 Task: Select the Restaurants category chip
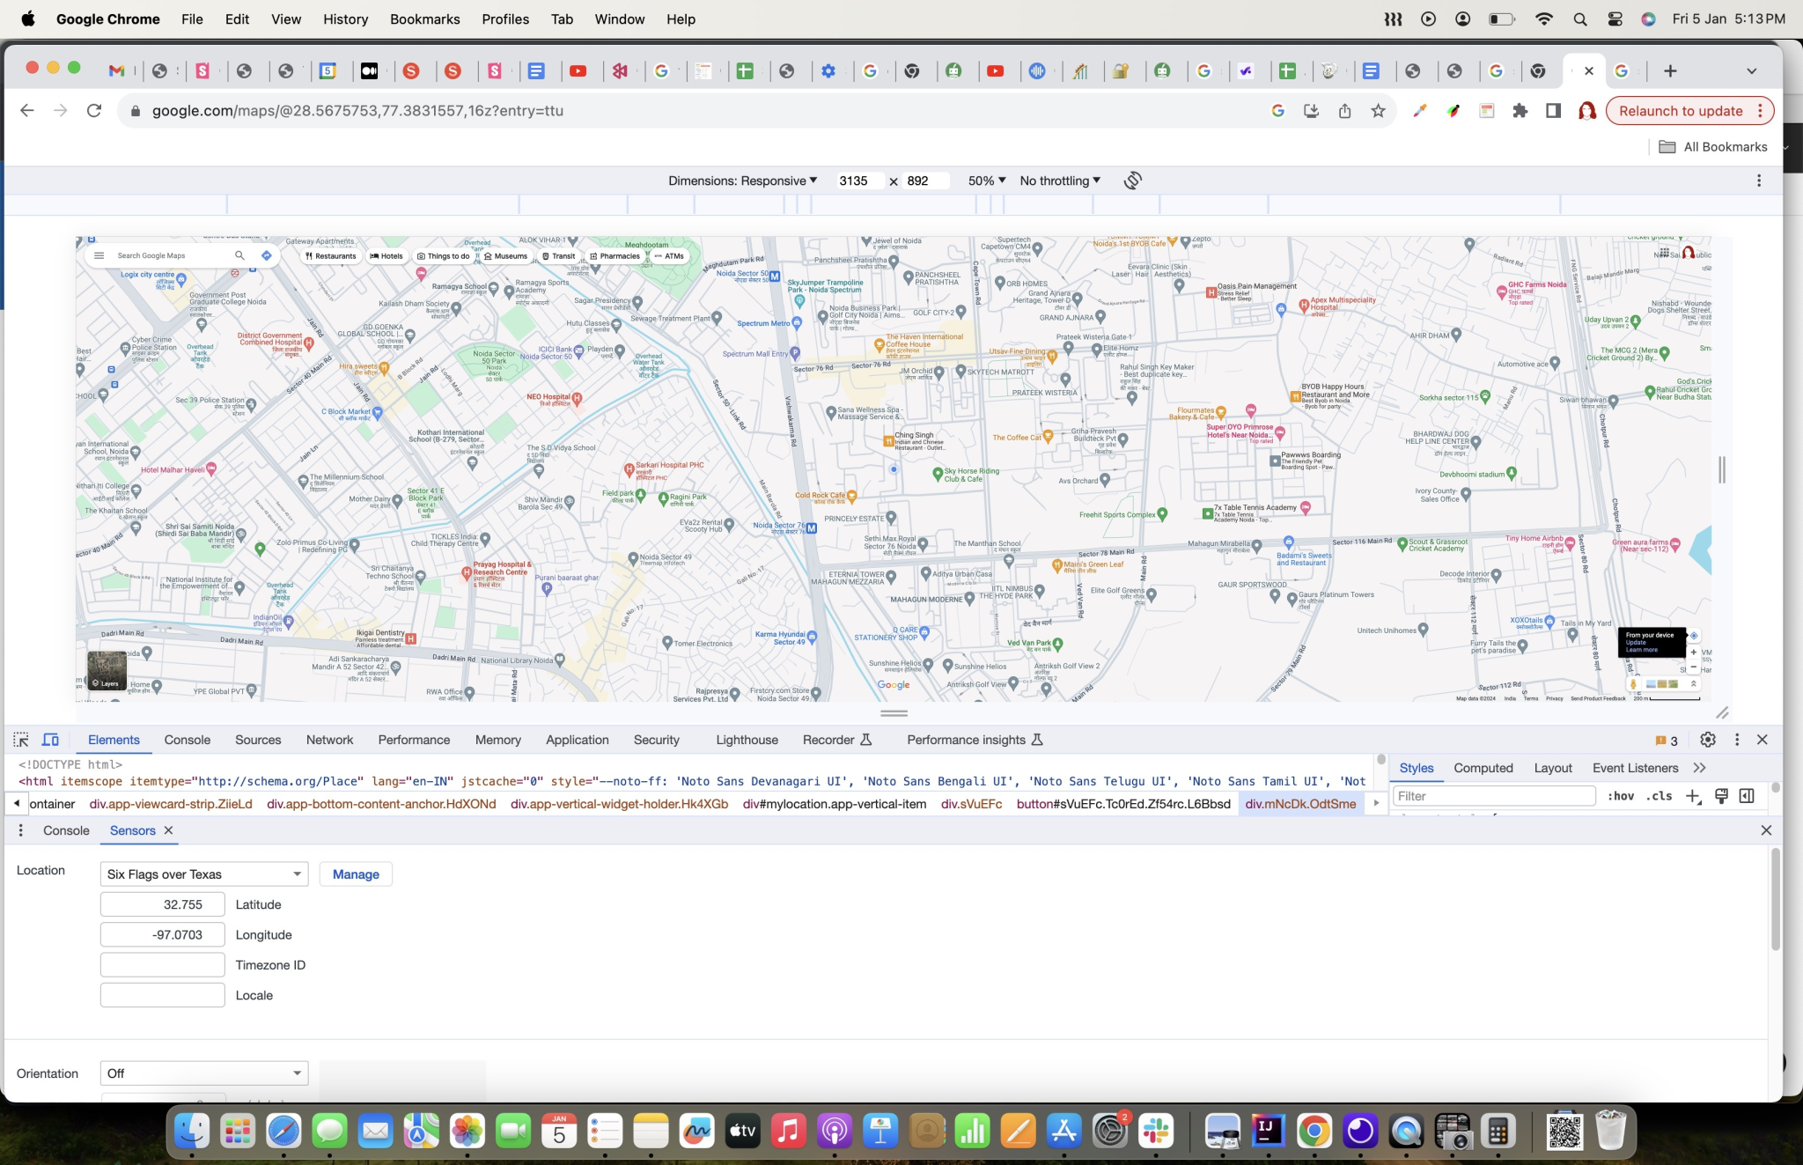click(x=330, y=256)
